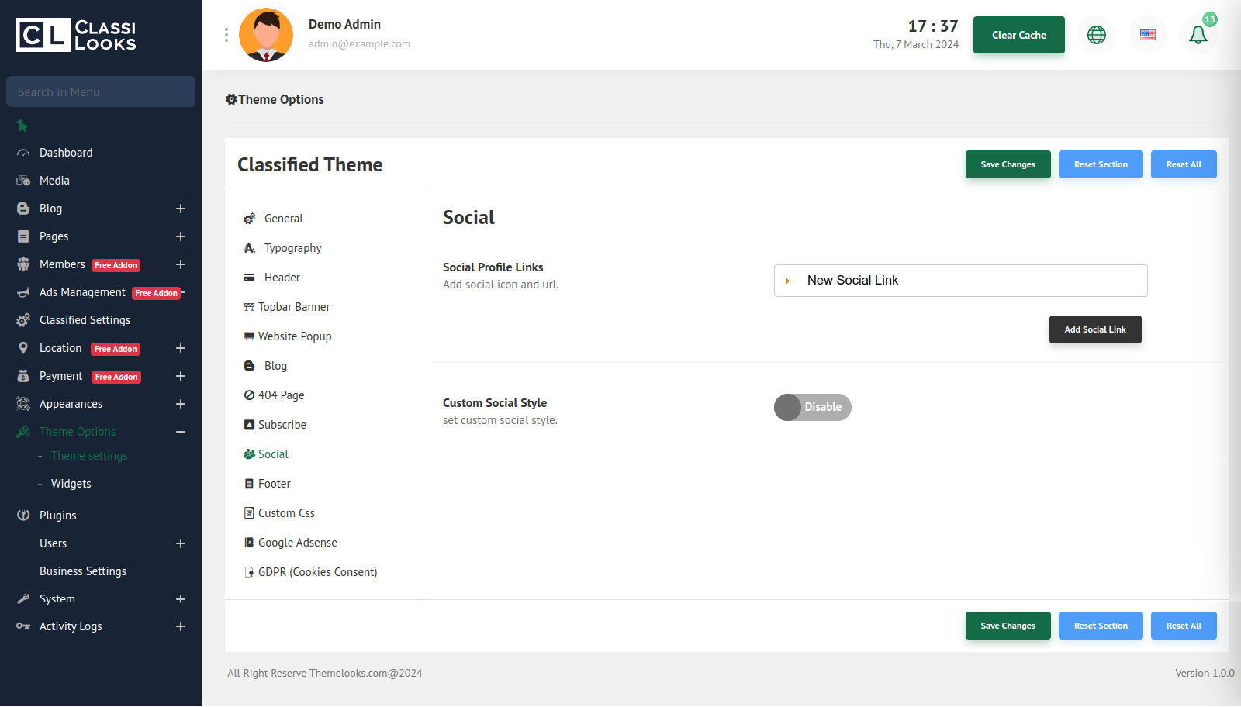Image resolution: width=1241 pixels, height=707 pixels.
Task: Open the globe website icon
Action: pyautogui.click(x=1096, y=35)
